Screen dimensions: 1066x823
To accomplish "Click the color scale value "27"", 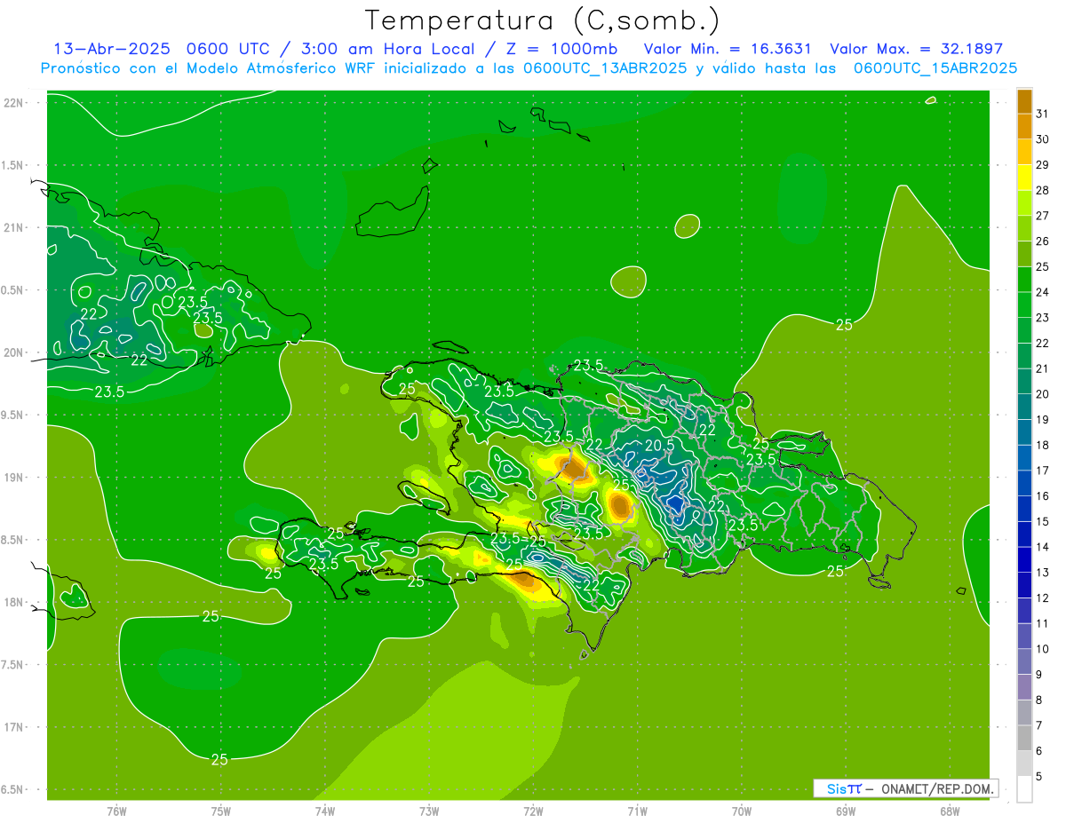I will (x=1043, y=215).
